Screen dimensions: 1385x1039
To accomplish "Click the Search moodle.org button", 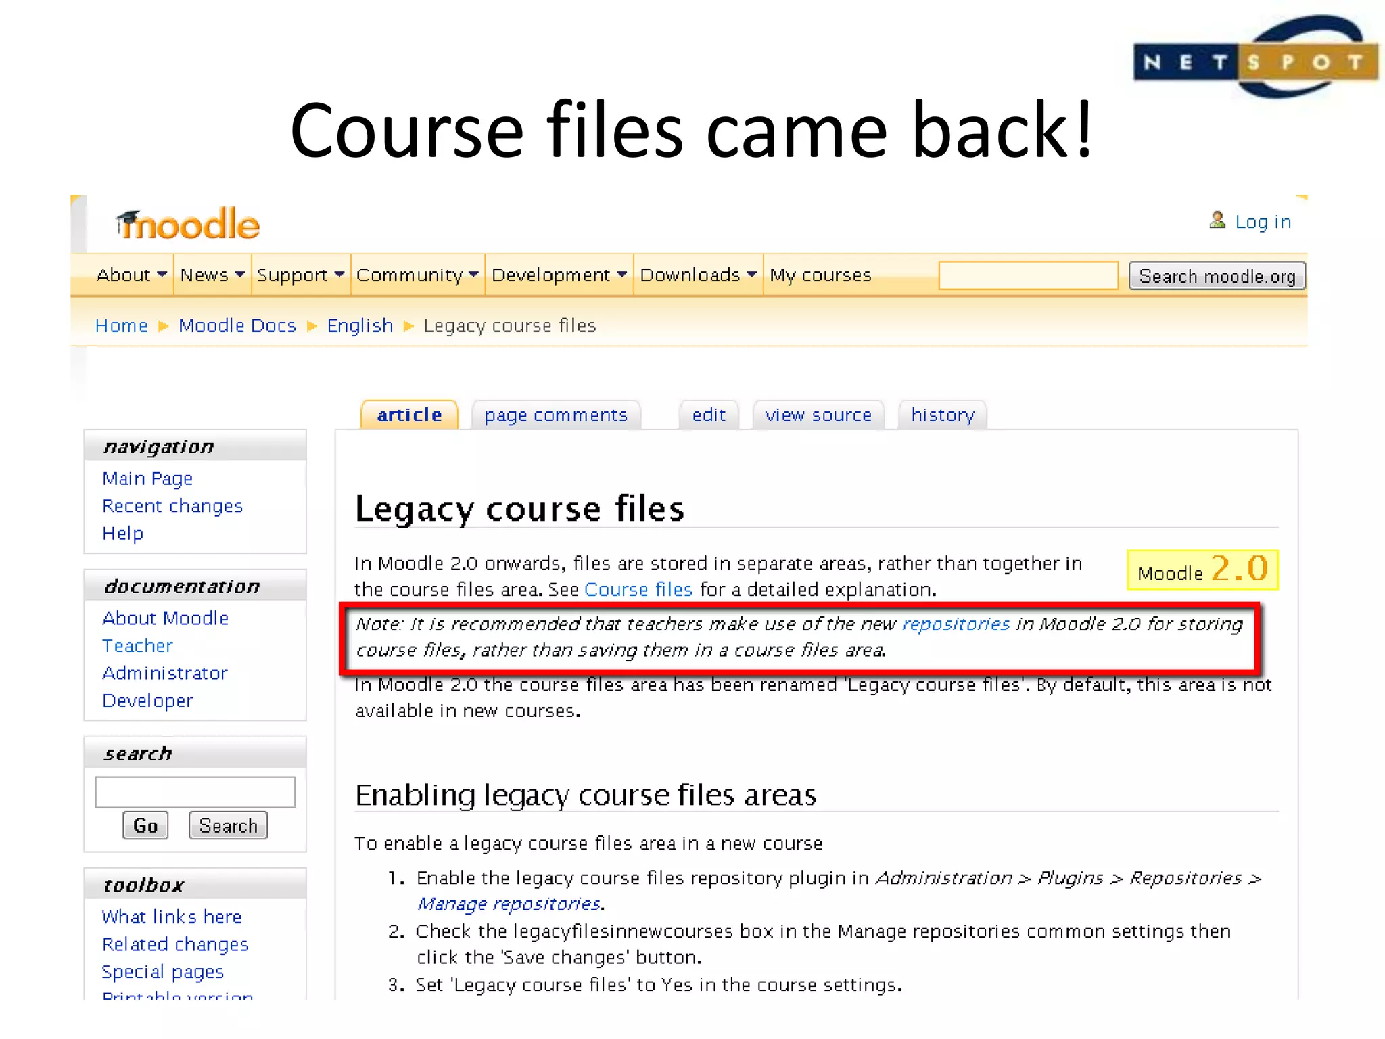I will [x=1217, y=276].
